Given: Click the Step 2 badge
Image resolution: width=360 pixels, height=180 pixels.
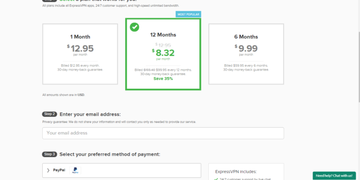Looking at the screenshot, I should 49,114.
